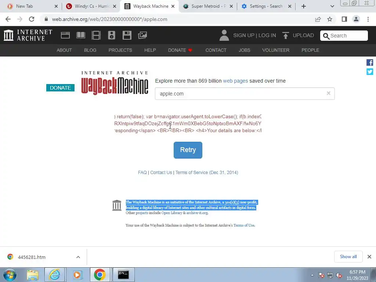Click the Retry button
This screenshot has height=282, width=376.
[x=188, y=150]
